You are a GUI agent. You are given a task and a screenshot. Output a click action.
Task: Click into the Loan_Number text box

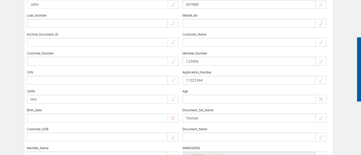point(97,23)
